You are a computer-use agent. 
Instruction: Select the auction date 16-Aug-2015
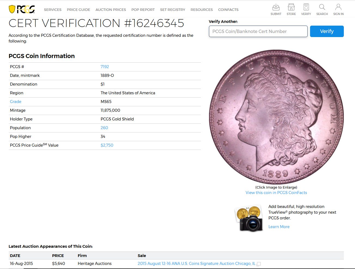(21, 264)
